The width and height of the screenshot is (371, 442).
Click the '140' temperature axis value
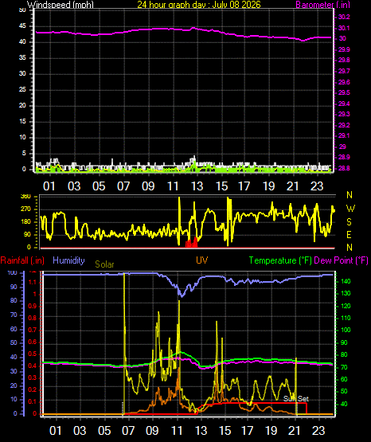(346, 281)
